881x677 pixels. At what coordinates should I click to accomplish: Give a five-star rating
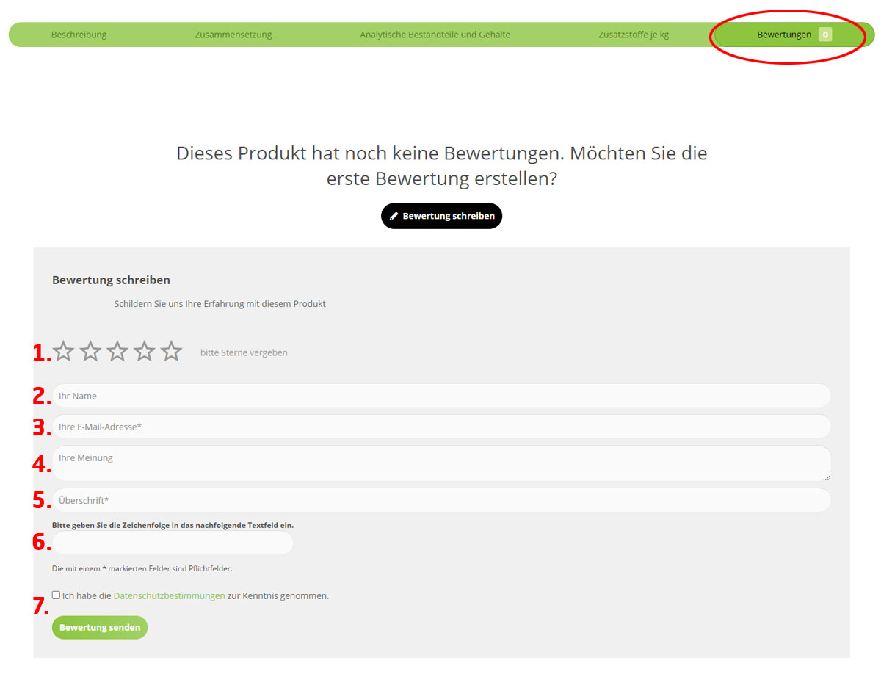coord(171,352)
